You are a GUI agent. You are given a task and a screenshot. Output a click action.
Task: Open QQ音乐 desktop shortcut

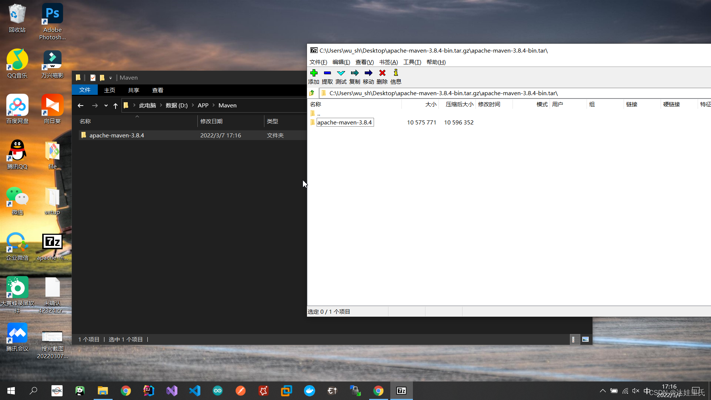tap(17, 64)
